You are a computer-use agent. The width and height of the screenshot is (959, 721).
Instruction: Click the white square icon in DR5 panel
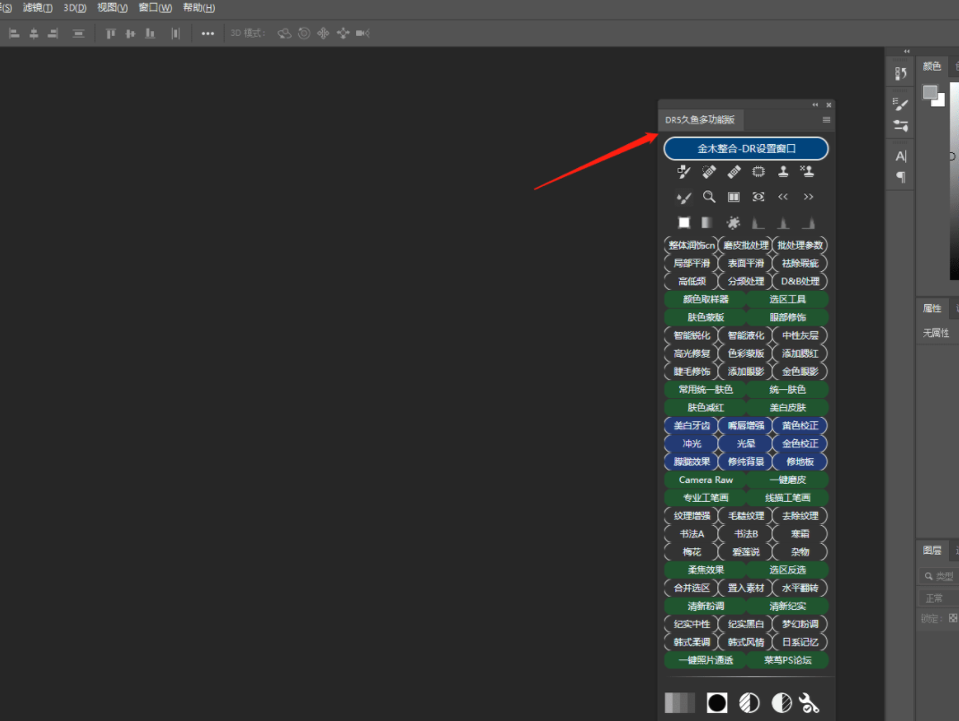coord(684,222)
